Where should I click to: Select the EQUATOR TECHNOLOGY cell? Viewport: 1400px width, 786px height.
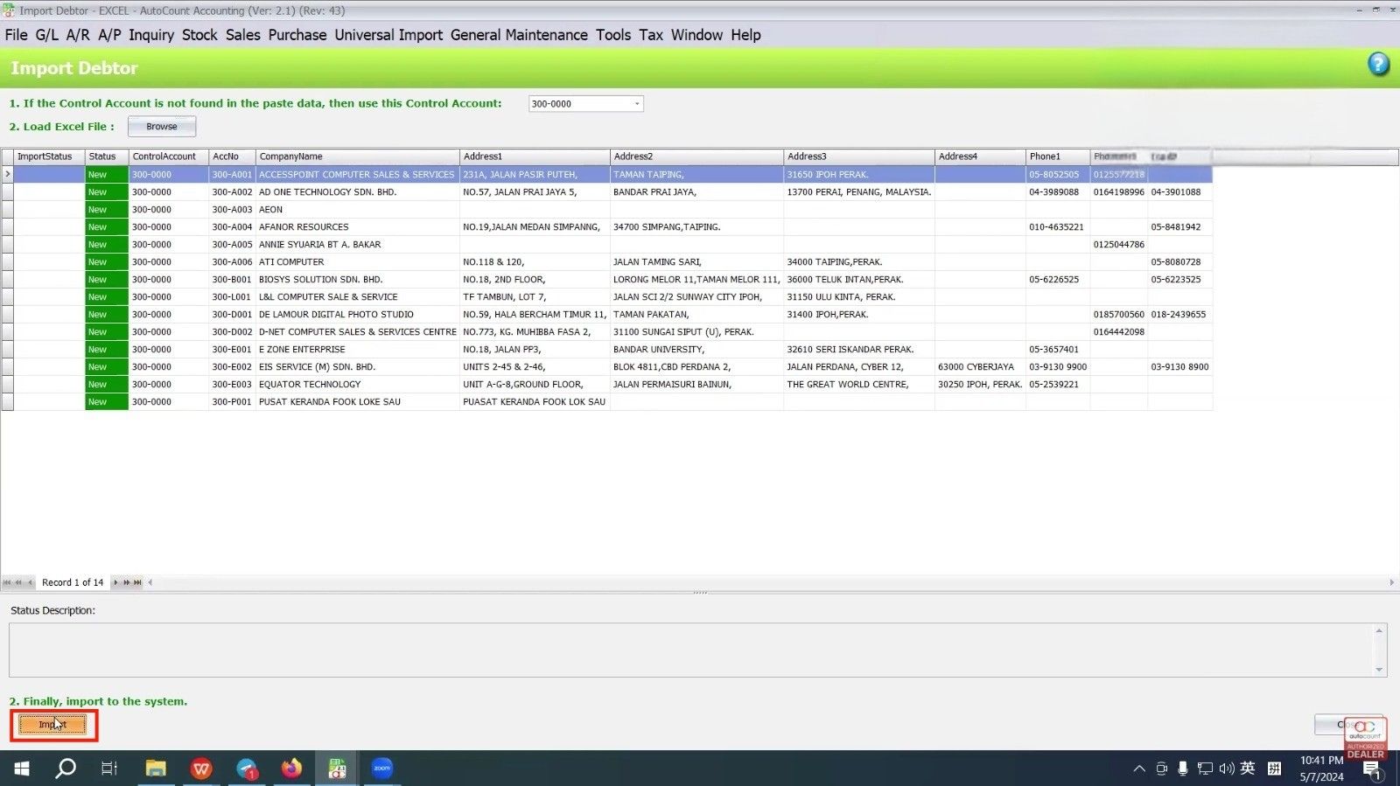(357, 385)
